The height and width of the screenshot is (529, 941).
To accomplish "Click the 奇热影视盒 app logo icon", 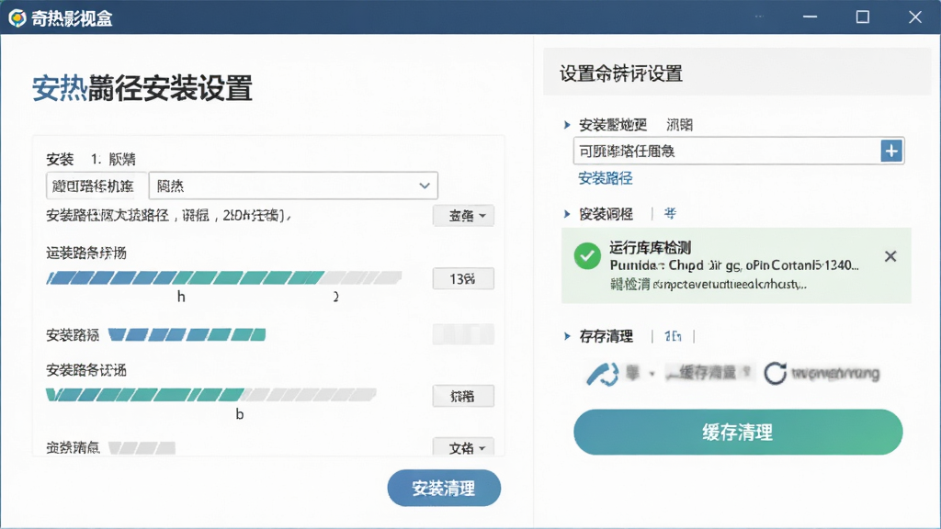I will pyautogui.click(x=17, y=18).
